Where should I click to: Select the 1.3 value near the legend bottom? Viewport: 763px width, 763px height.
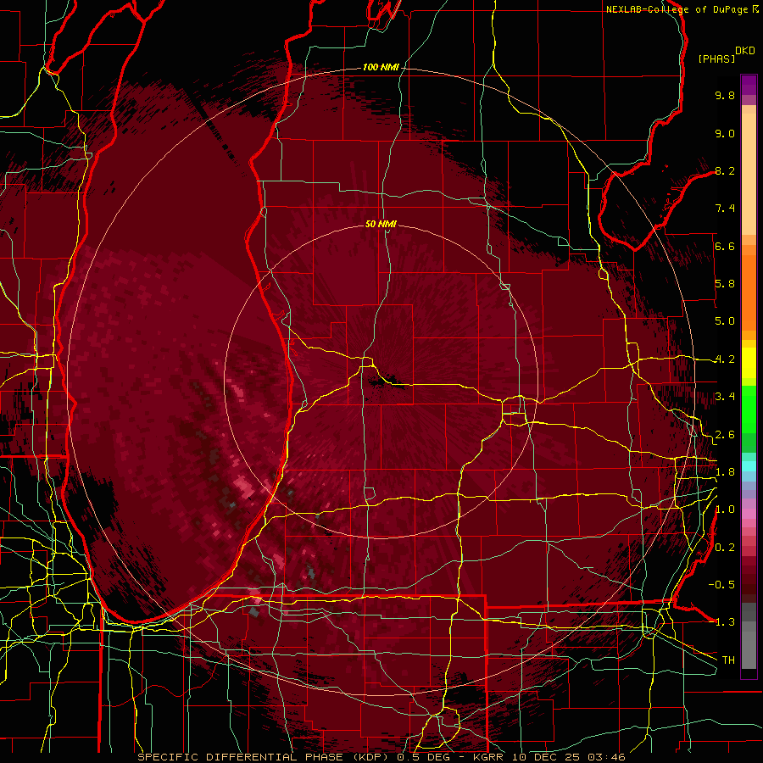coord(725,622)
